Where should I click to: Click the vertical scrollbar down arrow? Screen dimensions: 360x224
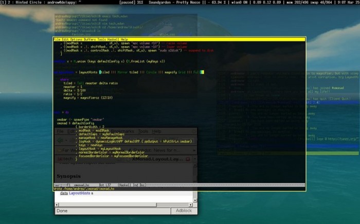[x=195, y=200]
